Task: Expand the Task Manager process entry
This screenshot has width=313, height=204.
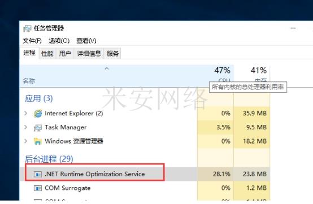Action: tap(25, 127)
